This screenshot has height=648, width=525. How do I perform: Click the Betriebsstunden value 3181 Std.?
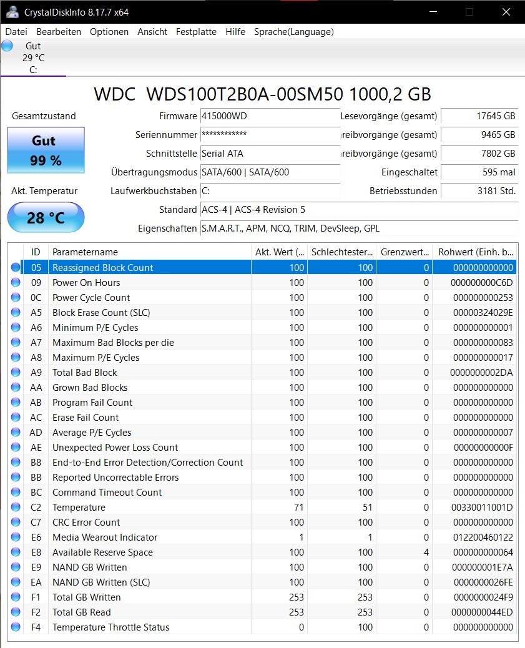coord(479,191)
